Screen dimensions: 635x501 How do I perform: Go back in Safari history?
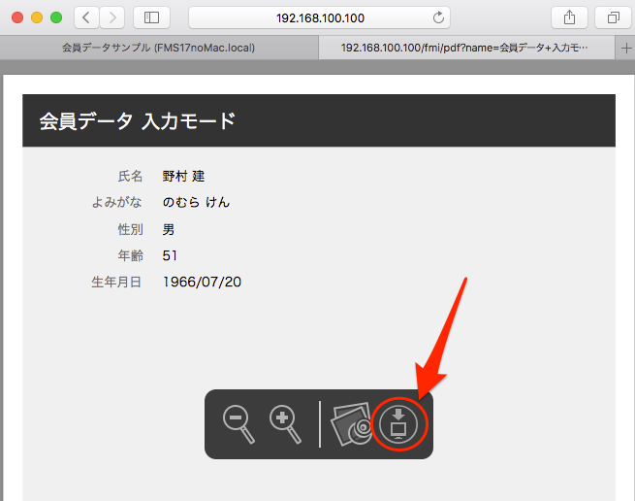(86, 17)
